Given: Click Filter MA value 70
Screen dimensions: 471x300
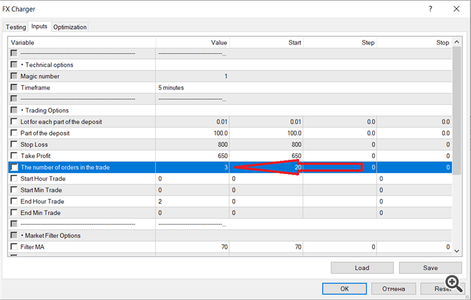Looking at the screenshot, I should [224, 247].
